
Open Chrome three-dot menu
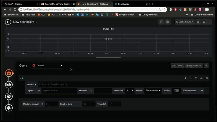212,9
